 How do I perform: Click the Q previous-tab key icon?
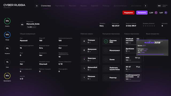(x=37, y=6)
